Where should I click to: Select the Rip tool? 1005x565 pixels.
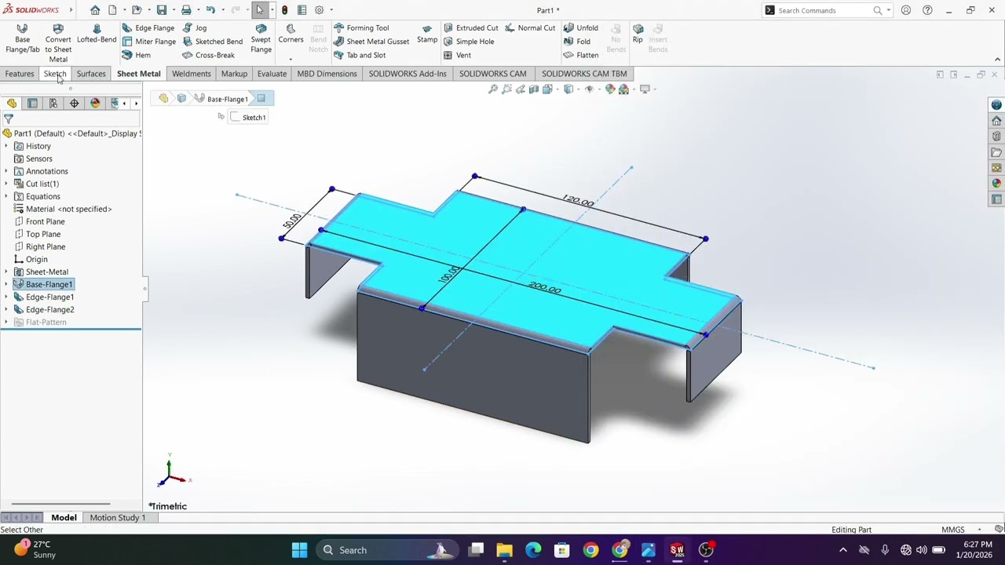(638, 34)
